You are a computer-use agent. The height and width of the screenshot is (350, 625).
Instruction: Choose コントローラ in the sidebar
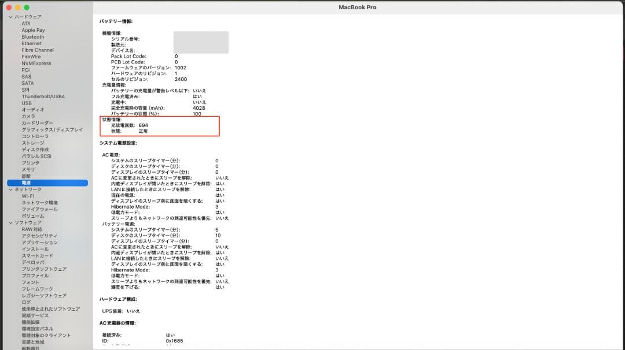click(x=35, y=136)
